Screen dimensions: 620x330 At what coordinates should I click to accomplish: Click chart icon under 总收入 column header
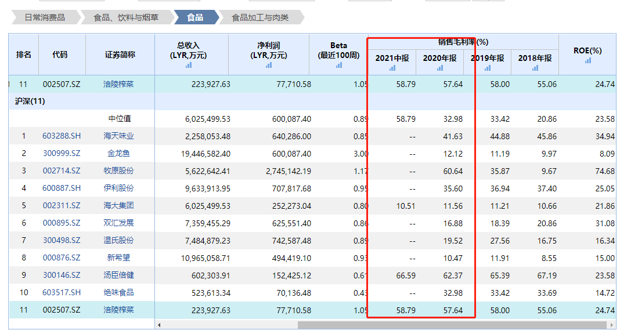click(189, 66)
